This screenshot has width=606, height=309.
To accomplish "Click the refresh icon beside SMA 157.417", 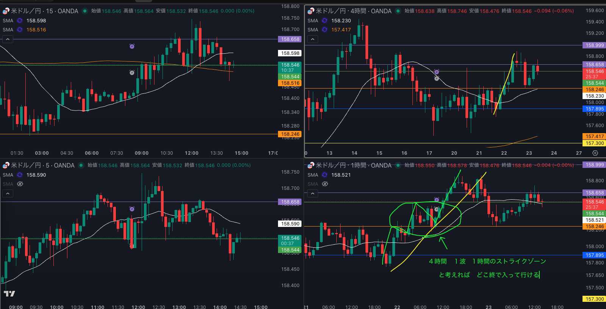I will click(x=325, y=30).
